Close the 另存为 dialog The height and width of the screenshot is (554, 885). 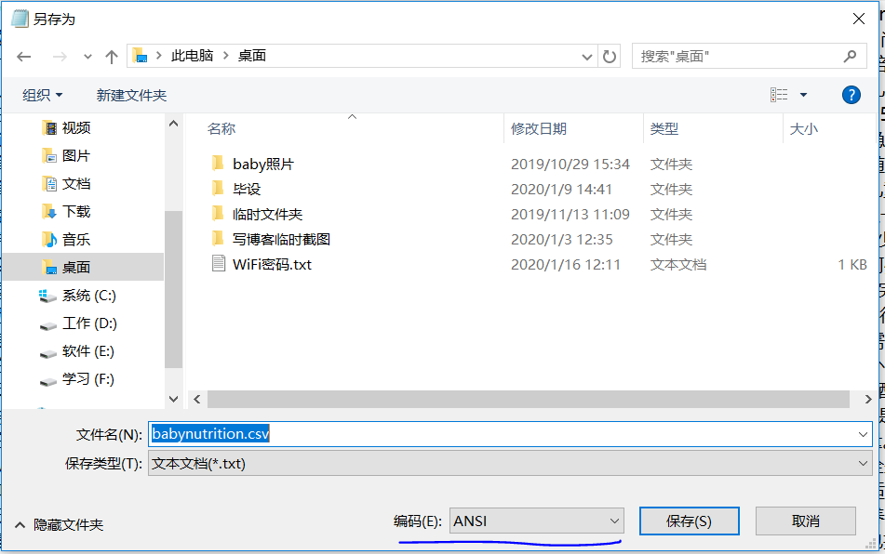858,19
